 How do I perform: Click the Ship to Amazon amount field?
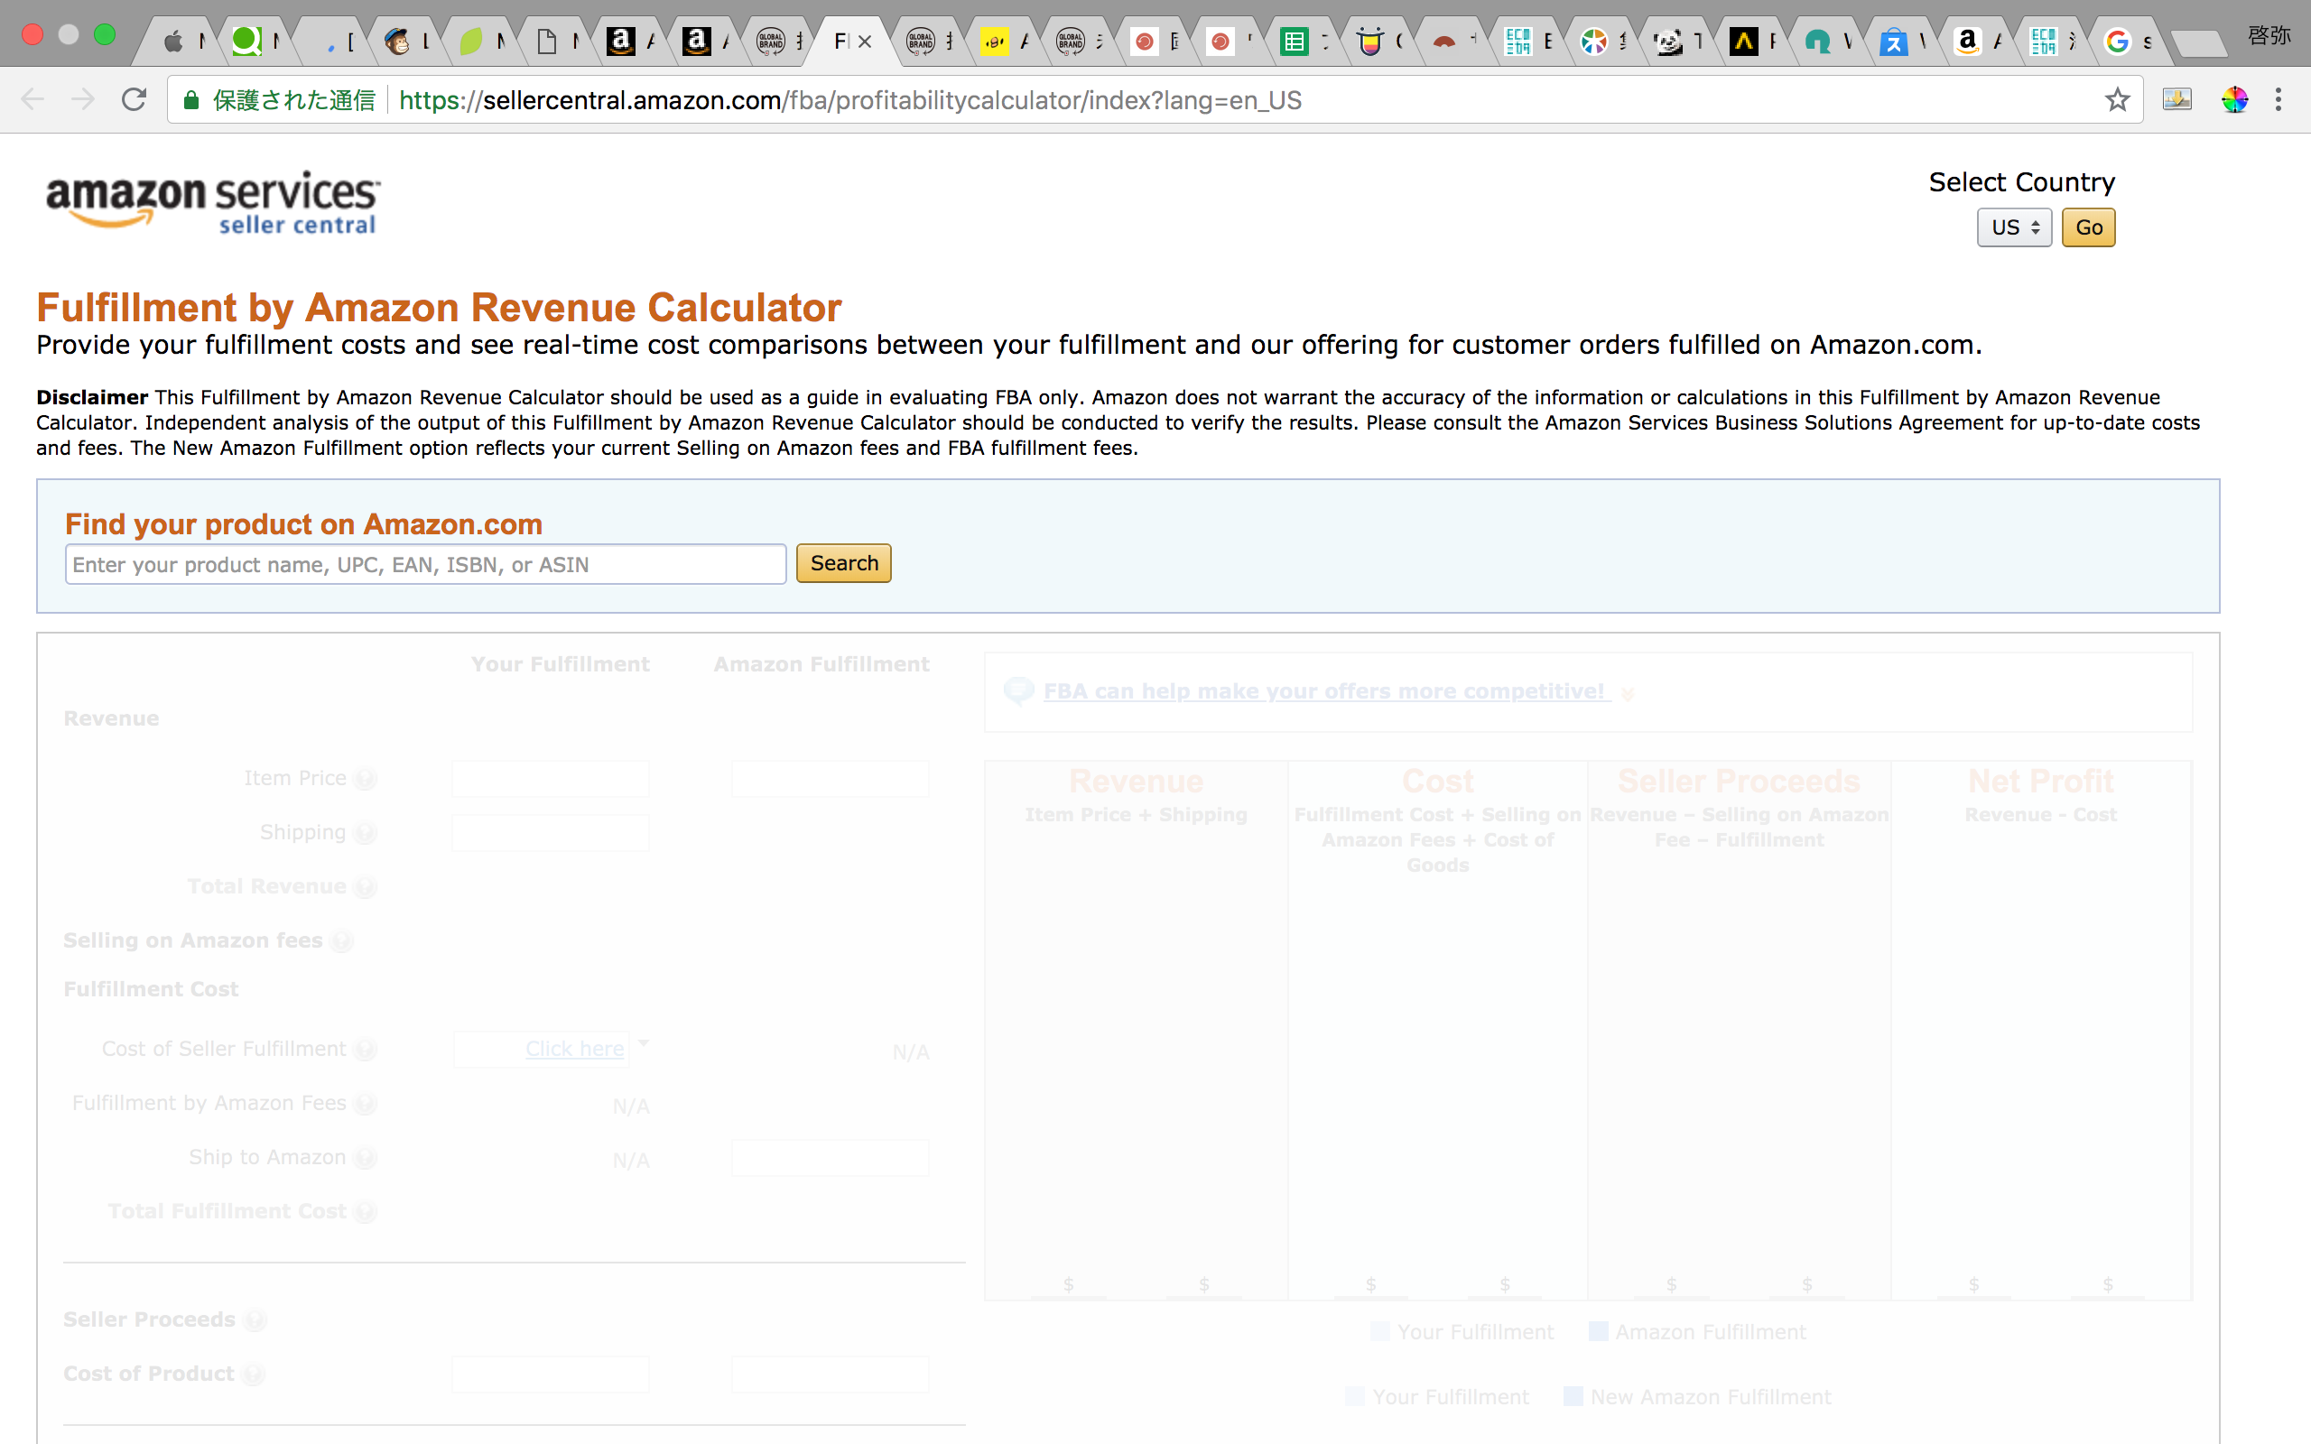coord(830,1158)
